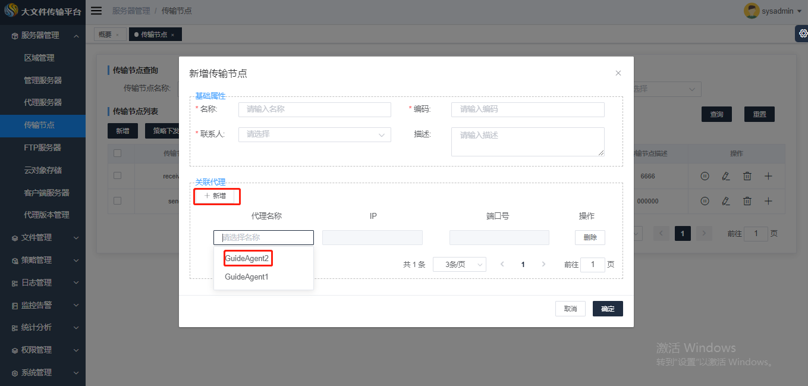Image resolution: width=808 pixels, height=386 pixels.
Task: Check the first row checkbox in node list
Action: 117,176
